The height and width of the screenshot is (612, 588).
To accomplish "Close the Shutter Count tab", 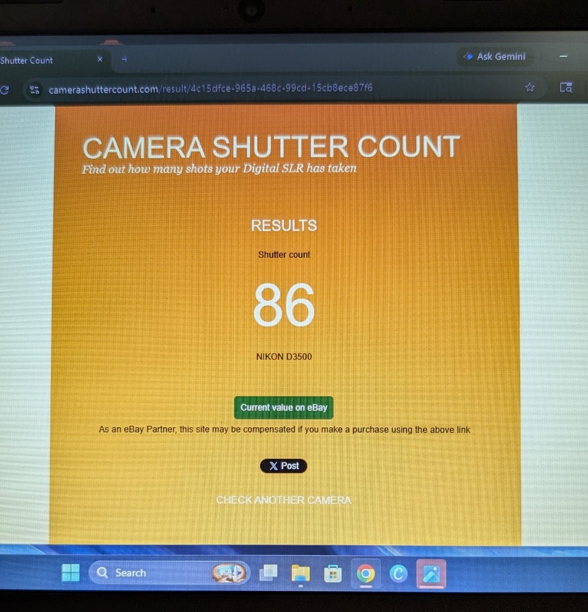I will 100,59.
